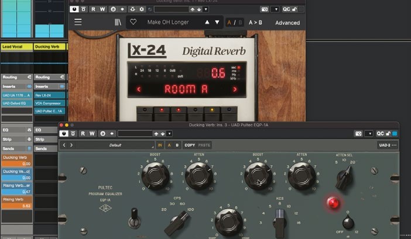Click the apply settings icon in Pultec toolbar
Screen dimensions: 411x239
click(112, 134)
